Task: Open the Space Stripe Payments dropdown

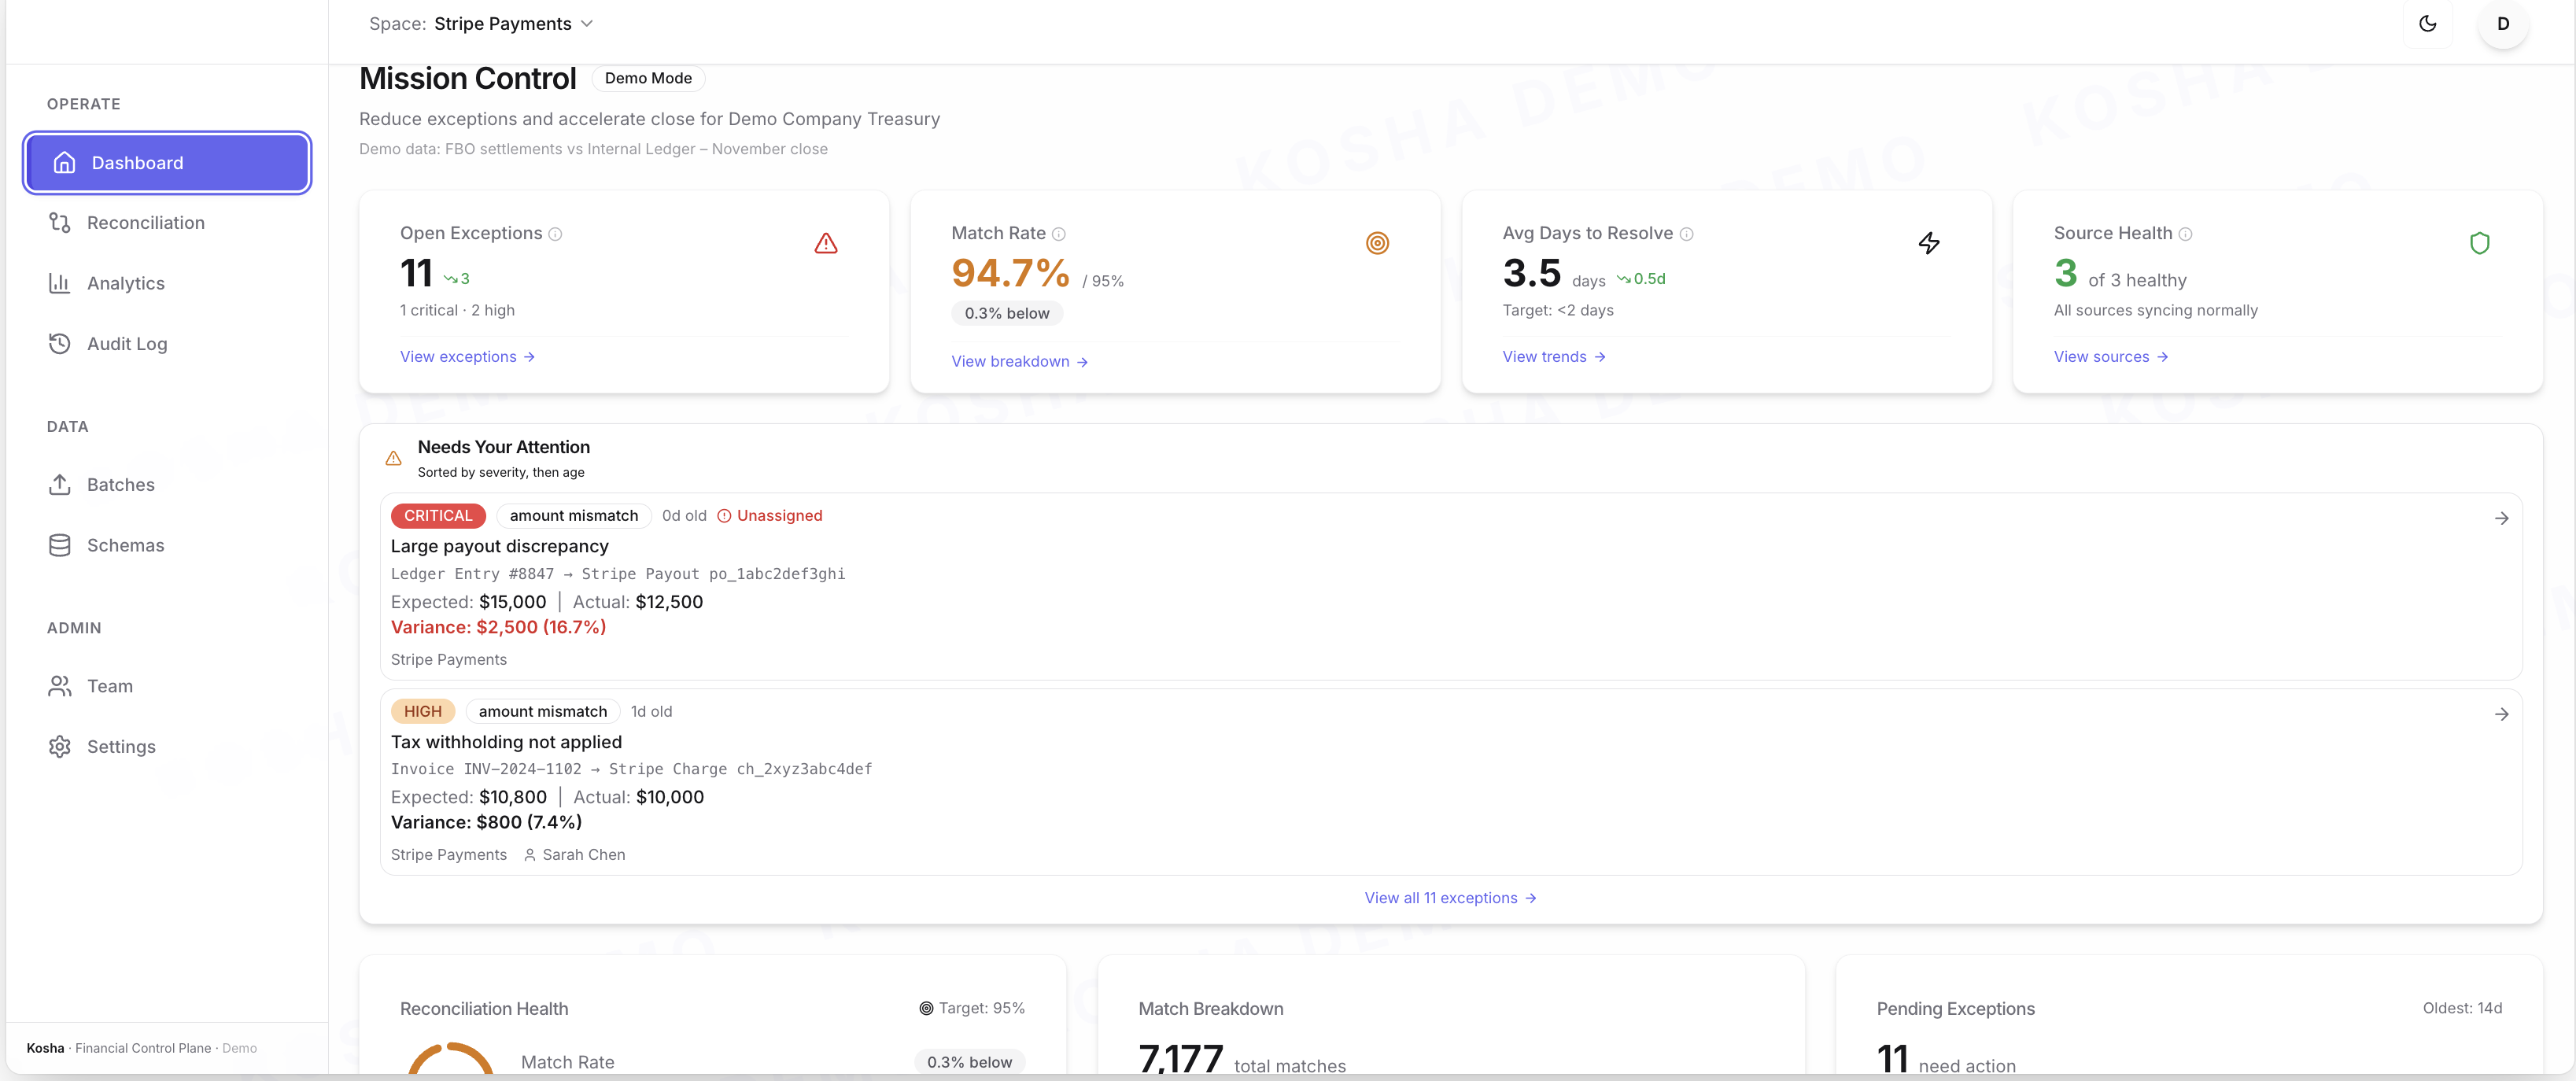Action: [x=513, y=24]
